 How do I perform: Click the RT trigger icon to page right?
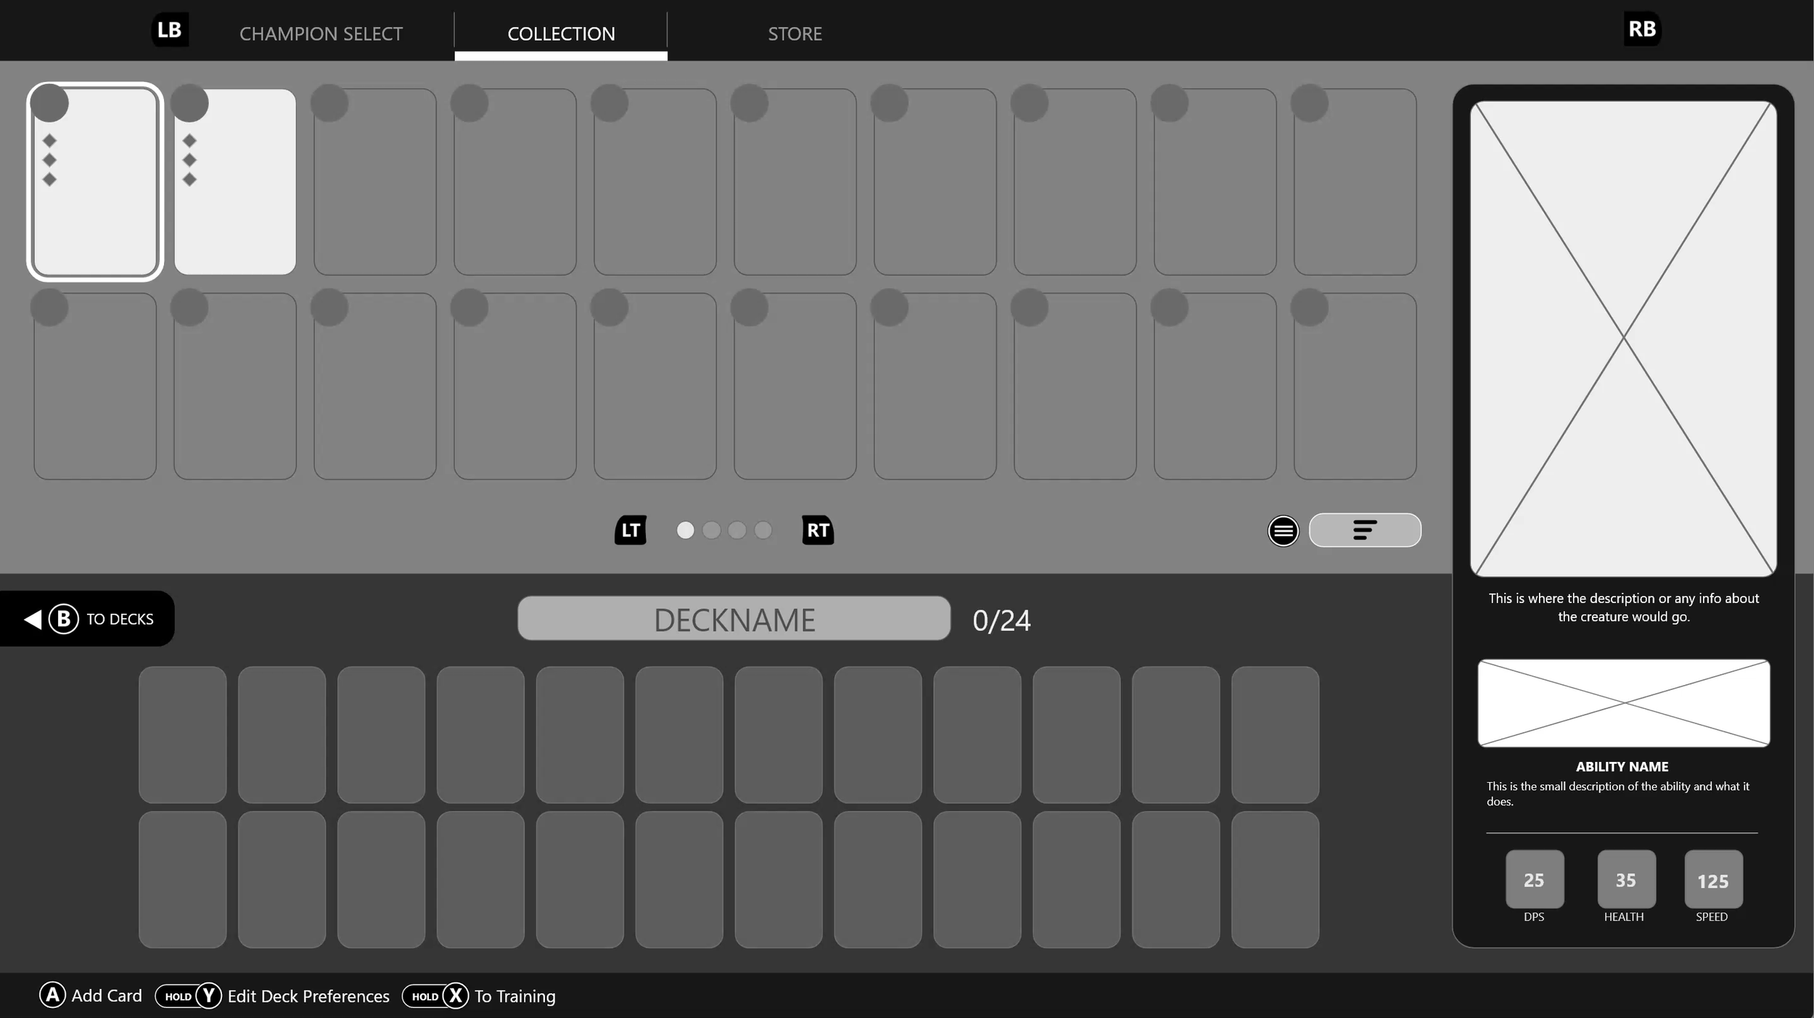[x=818, y=530]
